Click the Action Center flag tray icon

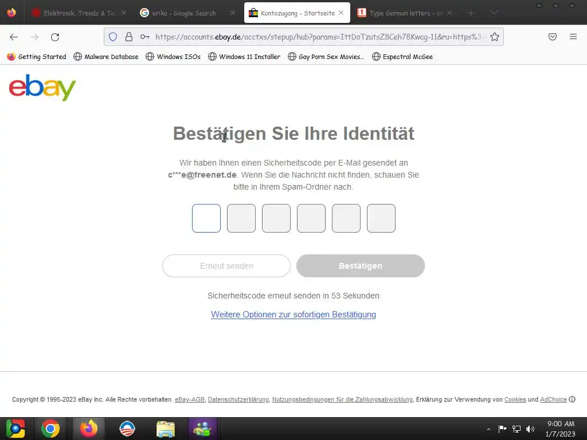[x=502, y=429]
